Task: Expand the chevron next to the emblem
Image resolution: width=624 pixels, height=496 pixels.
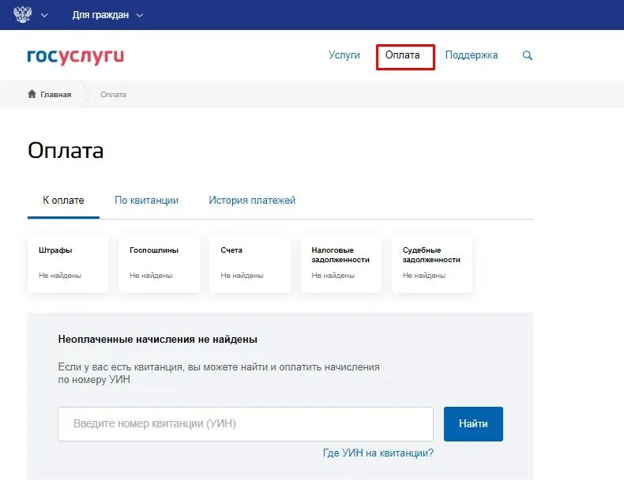Action: [x=44, y=16]
